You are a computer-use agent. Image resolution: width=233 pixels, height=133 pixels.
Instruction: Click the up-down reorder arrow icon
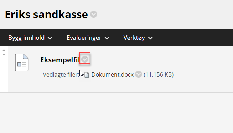4,52
